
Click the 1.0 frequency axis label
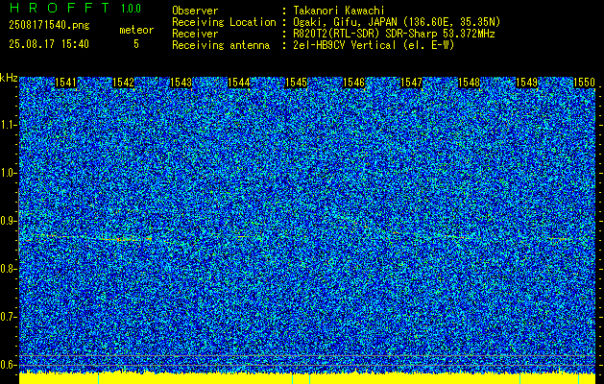8,174
